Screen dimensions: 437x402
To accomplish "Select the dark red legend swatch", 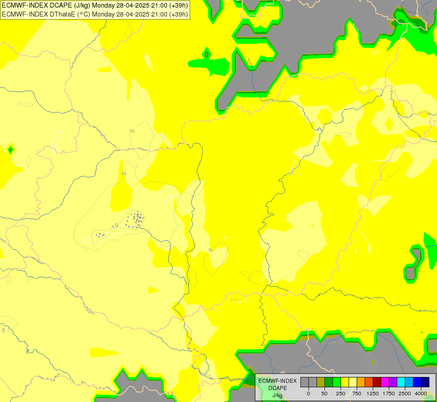I will pos(377,382).
